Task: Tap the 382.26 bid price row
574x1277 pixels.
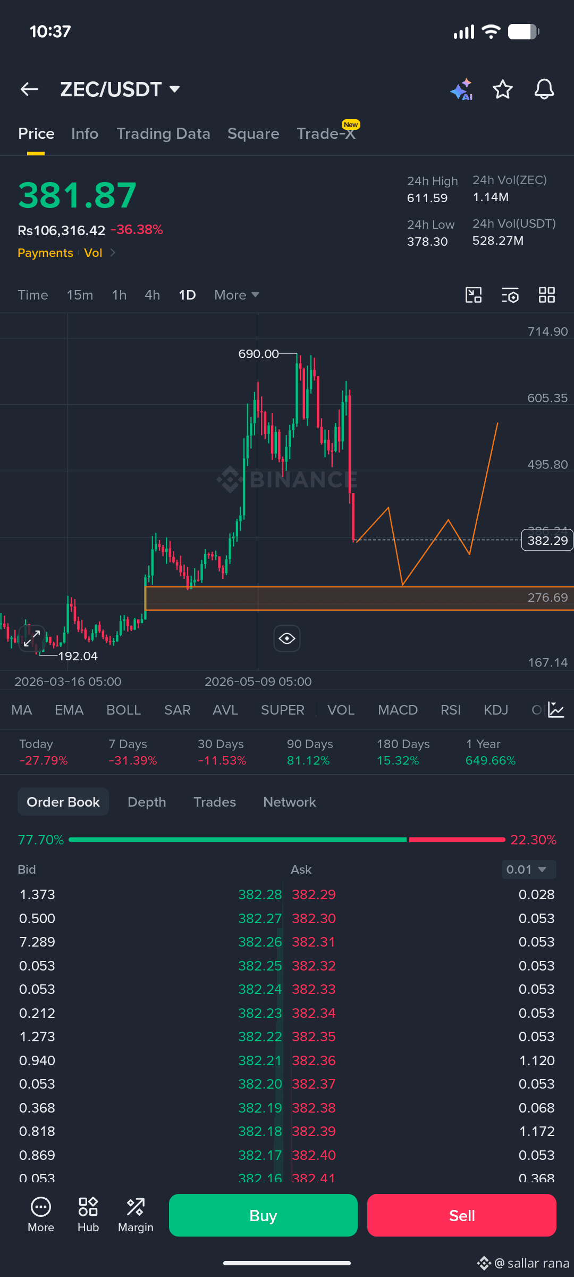Action: click(260, 942)
